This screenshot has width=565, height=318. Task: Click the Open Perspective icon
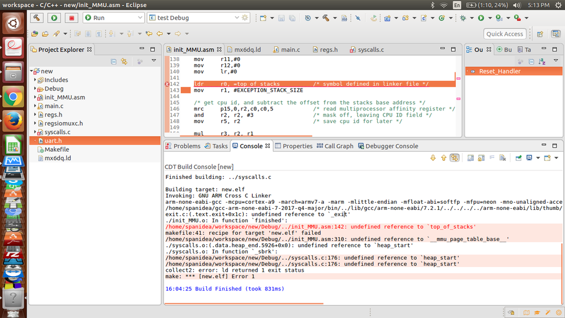point(540,34)
